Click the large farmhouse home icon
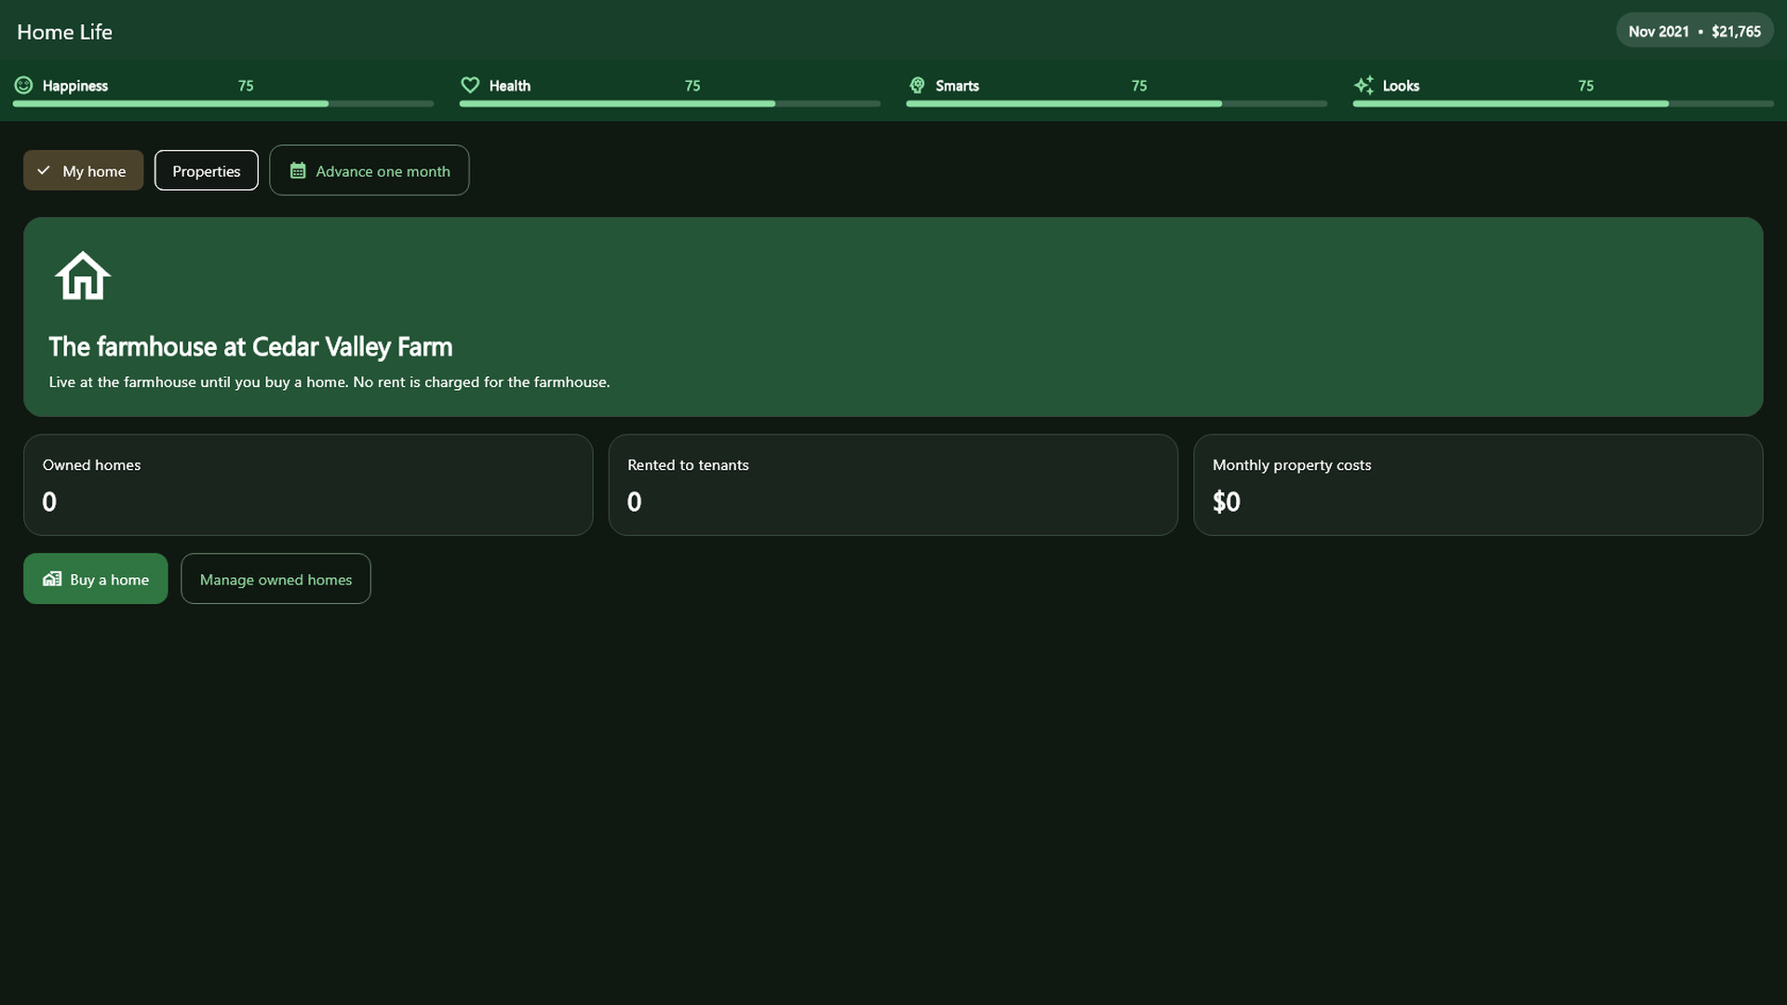1787x1005 pixels. [x=83, y=276]
